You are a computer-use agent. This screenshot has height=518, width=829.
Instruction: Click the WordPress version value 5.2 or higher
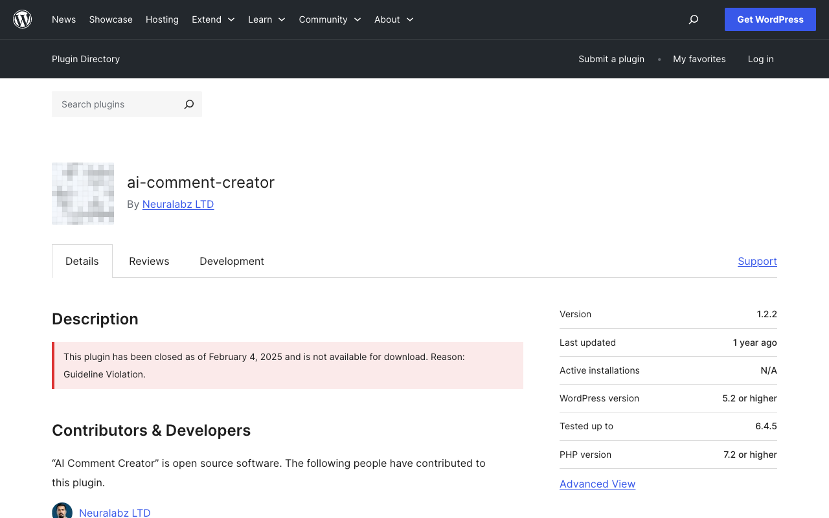(749, 398)
